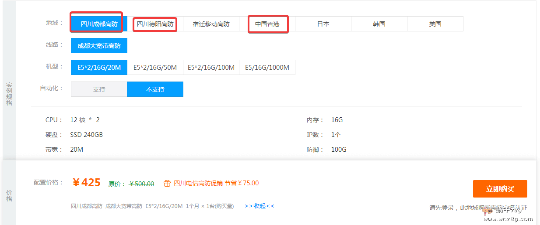Image resolution: width=540 pixels, height=225 pixels.
Task: Enable automation with 支持 option
Action: 99,89
